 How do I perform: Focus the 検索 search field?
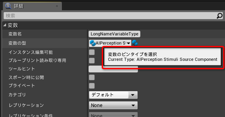click(113, 16)
